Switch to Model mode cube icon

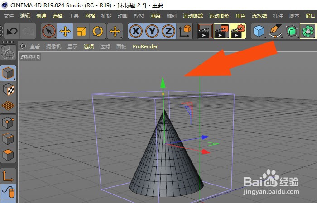click(8, 73)
